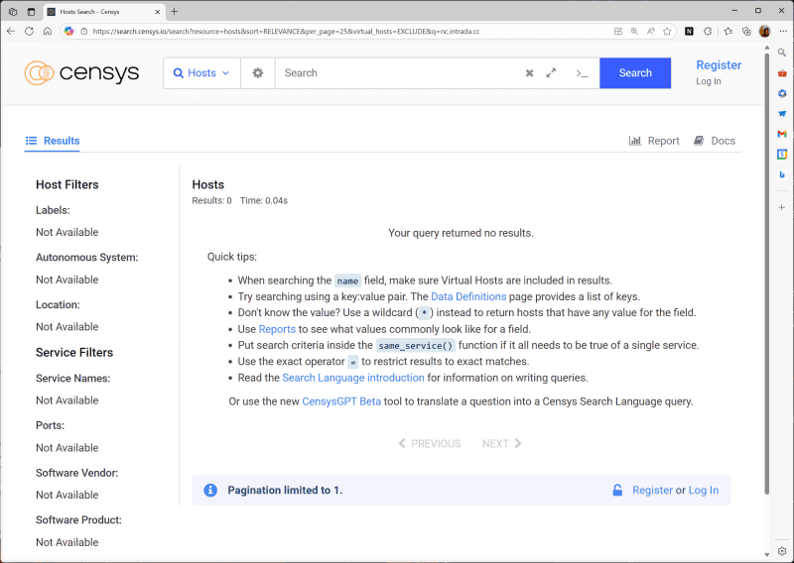Switch to the Hosts Search - Censys browser tab
Viewport: 794px width, 563px height.
104,12
